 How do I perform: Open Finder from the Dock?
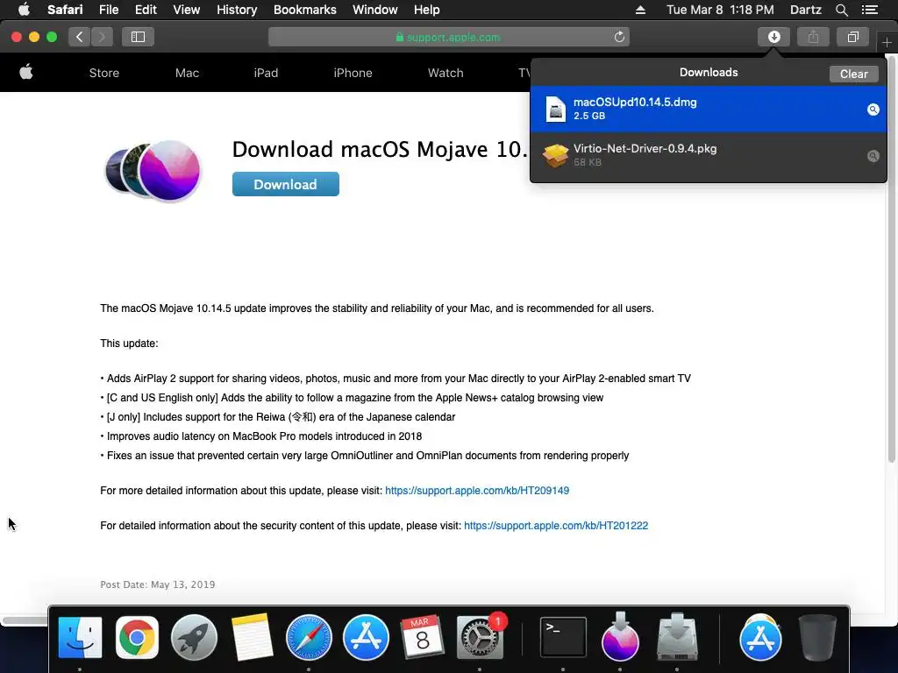coord(80,637)
